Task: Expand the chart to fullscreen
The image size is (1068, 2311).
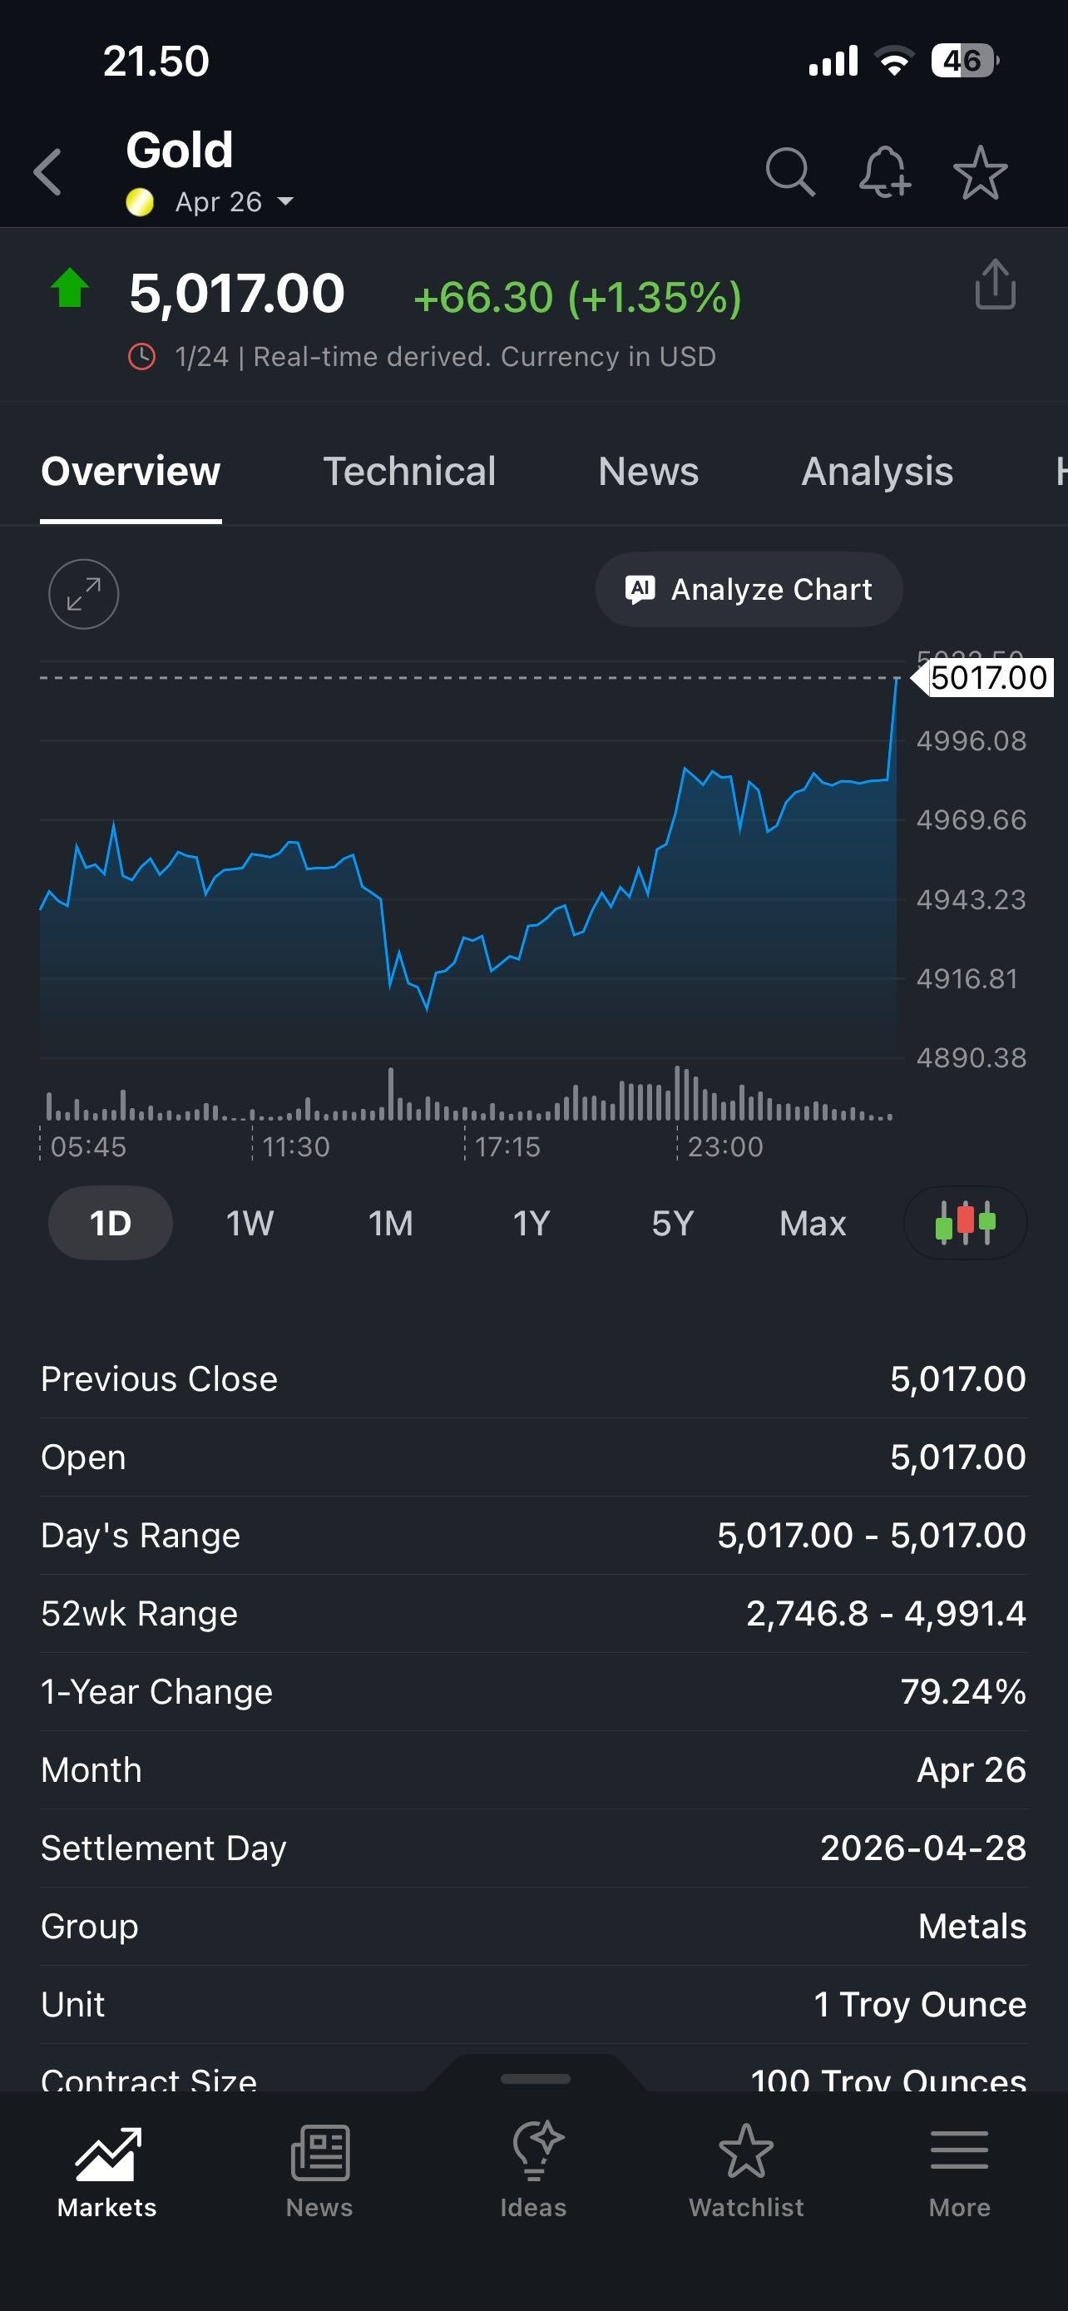Action: [83, 594]
